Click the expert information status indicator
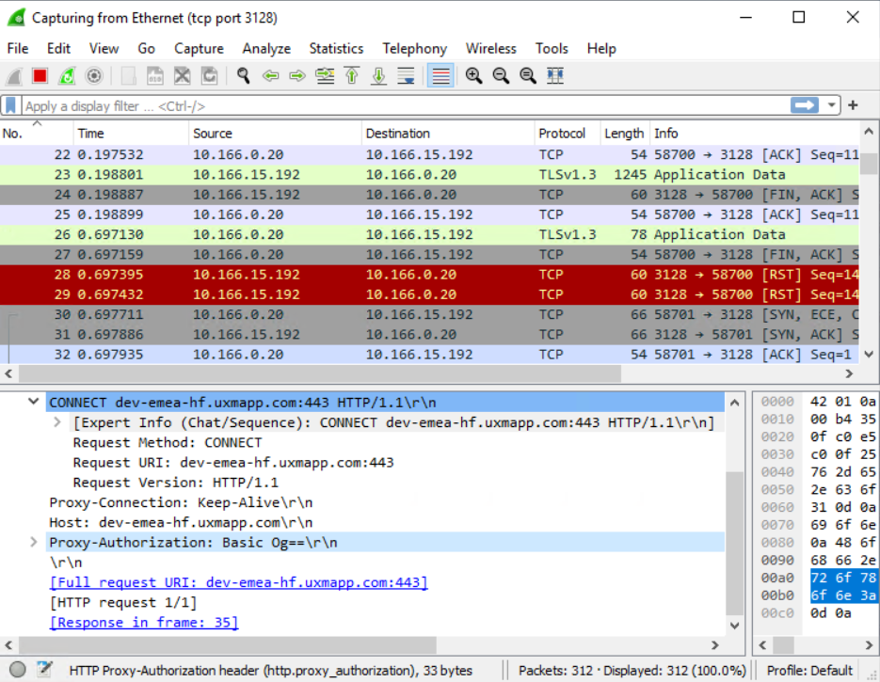Viewport: 880px width, 682px height. click(x=17, y=670)
